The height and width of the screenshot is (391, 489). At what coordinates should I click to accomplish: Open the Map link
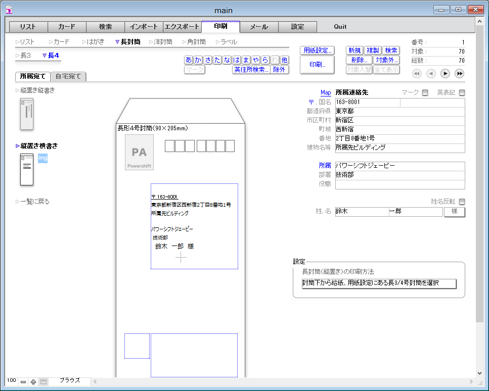tap(326, 93)
